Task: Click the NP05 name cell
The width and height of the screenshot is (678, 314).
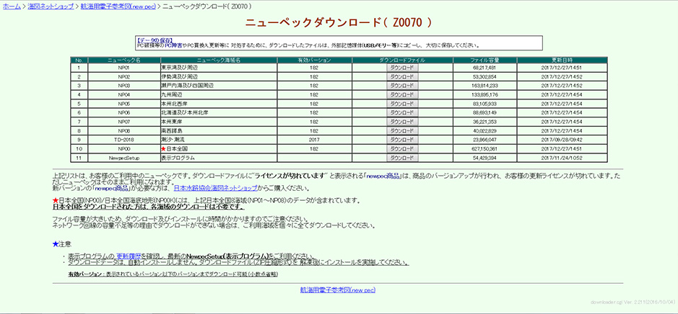Action: click(123, 104)
